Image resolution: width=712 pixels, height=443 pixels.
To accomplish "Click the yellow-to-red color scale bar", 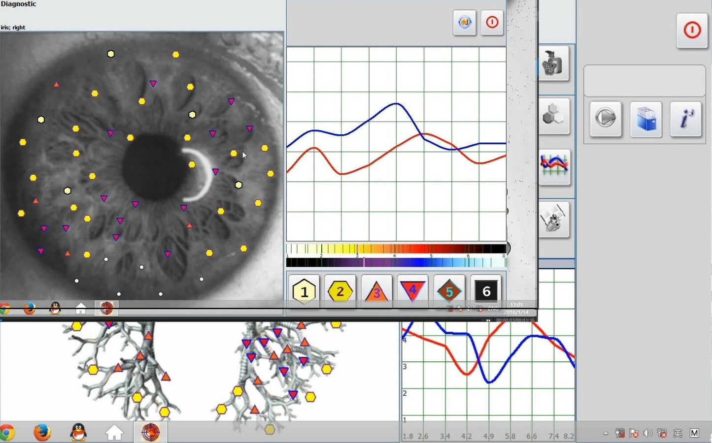I will [396, 249].
